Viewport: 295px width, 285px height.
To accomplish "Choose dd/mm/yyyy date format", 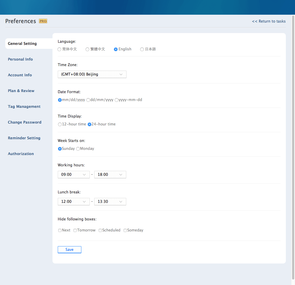I will click(x=88, y=100).
